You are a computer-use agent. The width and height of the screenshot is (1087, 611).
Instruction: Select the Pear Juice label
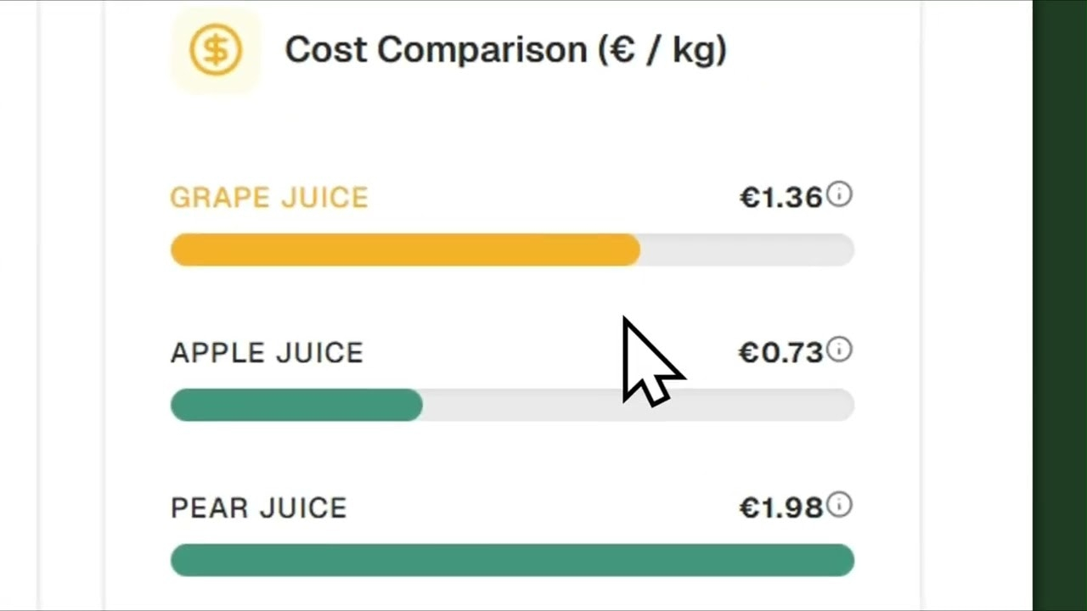[x=259, y=508]
